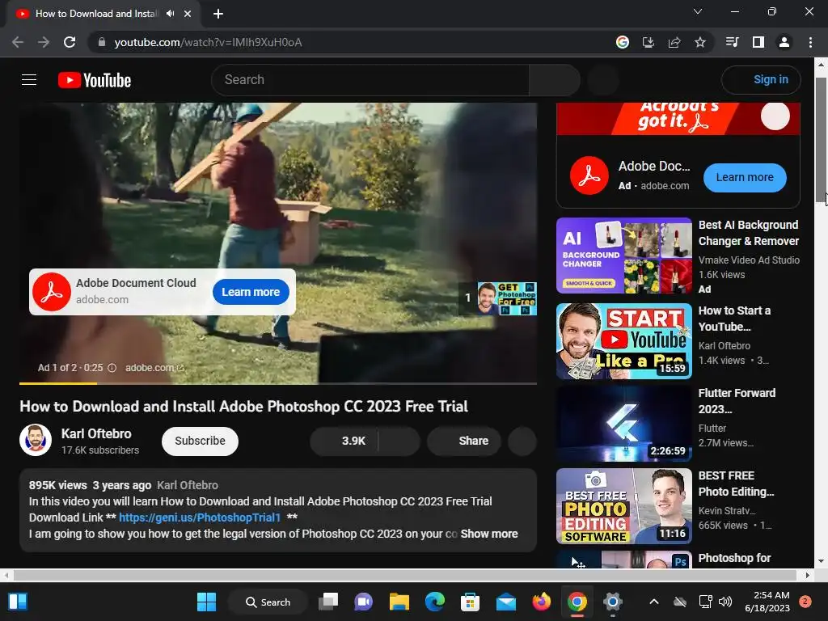Open the media controls icon in toolbar

coord(732,42)
